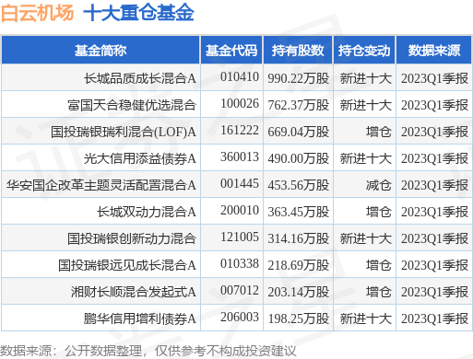Click fund code 360013
Image resolution: width=473 pixels, height=359 pixels.
pos(240,157)
